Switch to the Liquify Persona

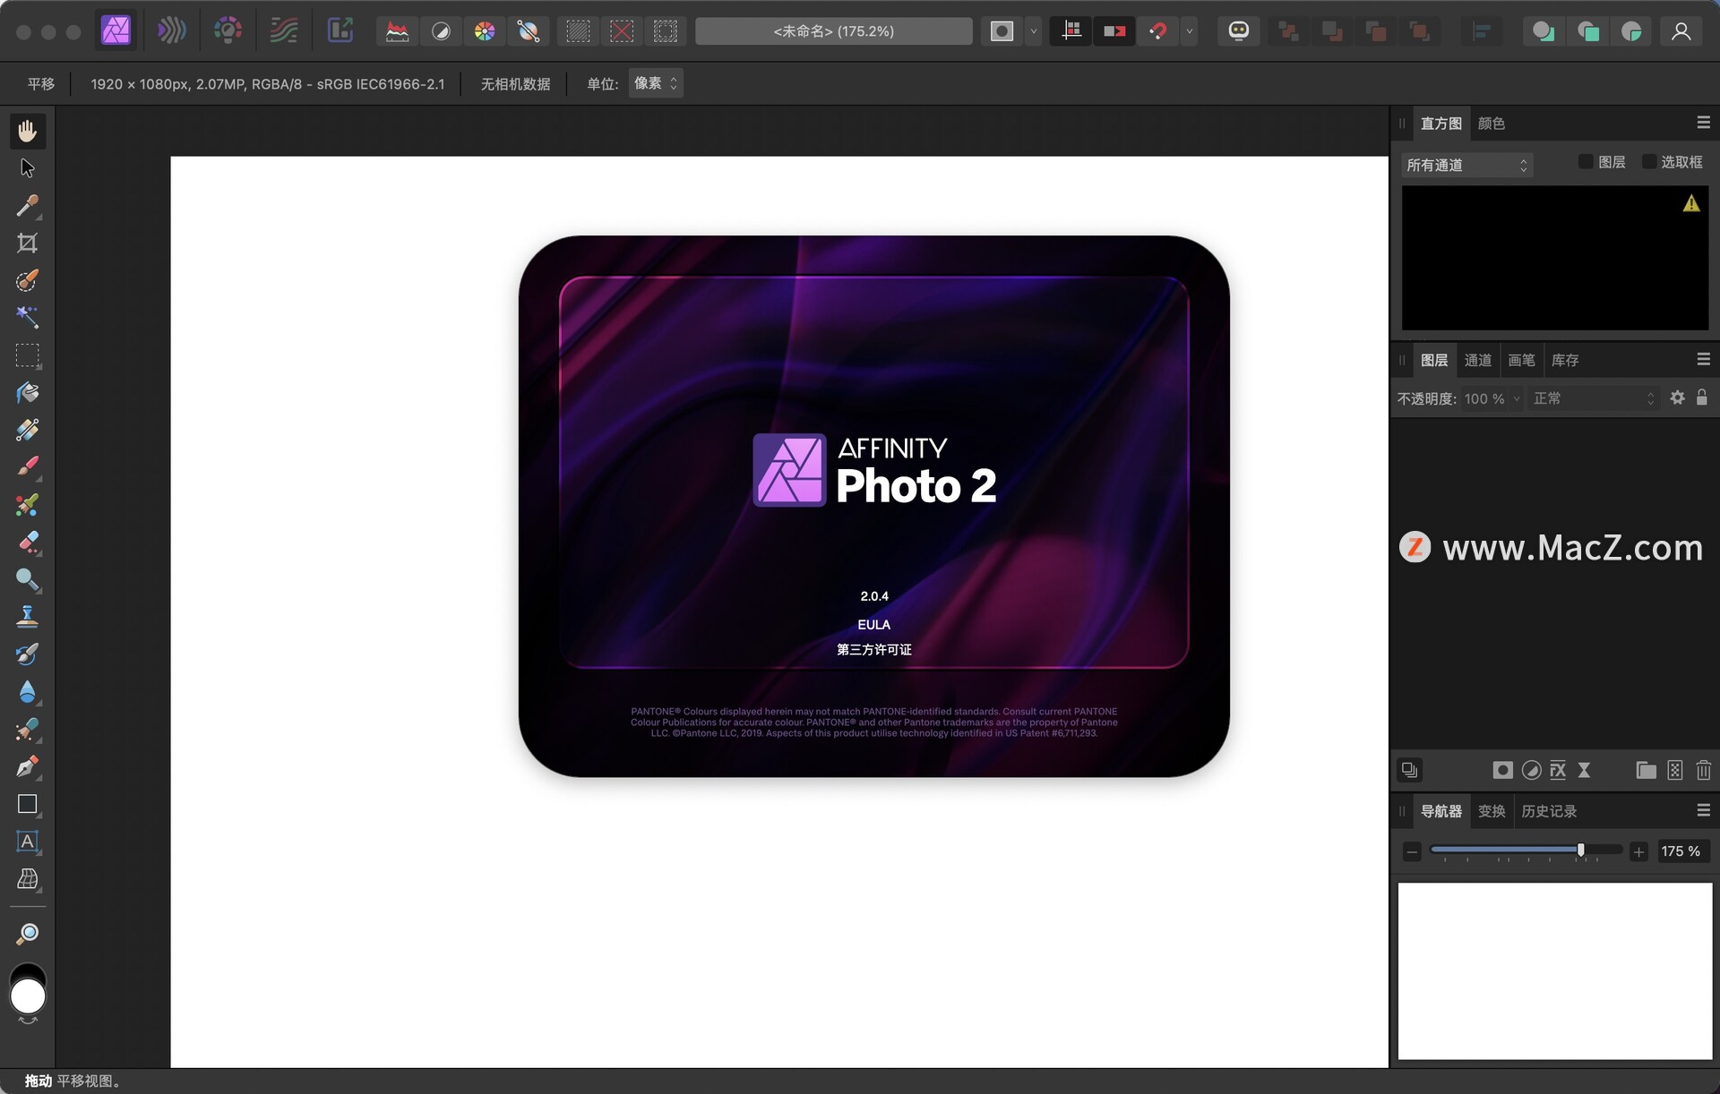(172, 31)
